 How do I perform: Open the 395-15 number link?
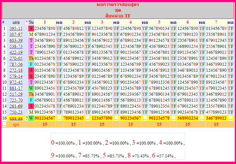pos(16,28)
